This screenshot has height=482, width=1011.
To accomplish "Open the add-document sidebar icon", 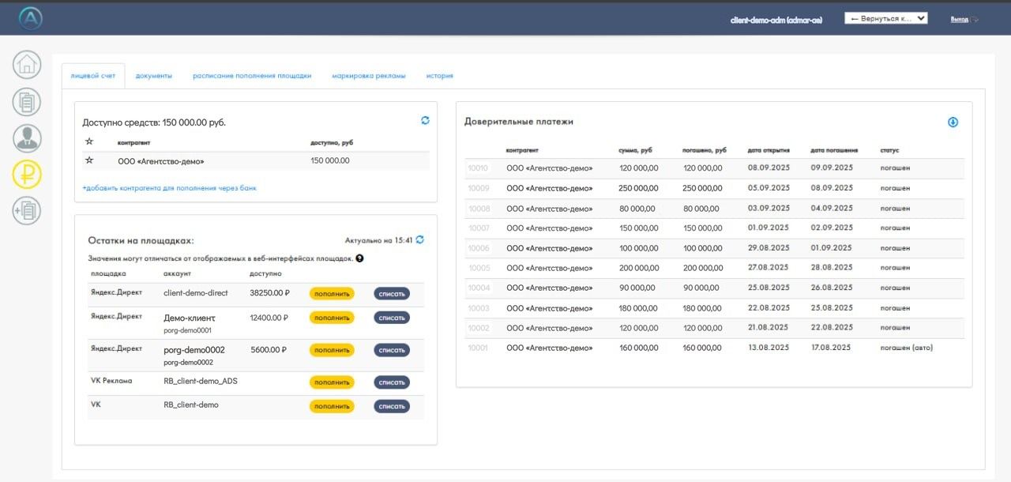I will pos(27,210).
